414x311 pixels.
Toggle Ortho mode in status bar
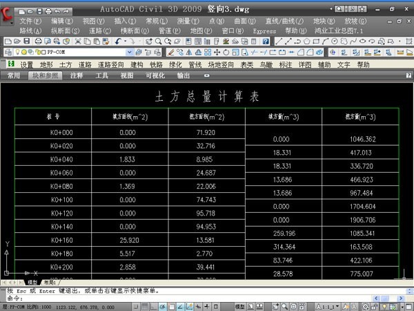[154, 307]
